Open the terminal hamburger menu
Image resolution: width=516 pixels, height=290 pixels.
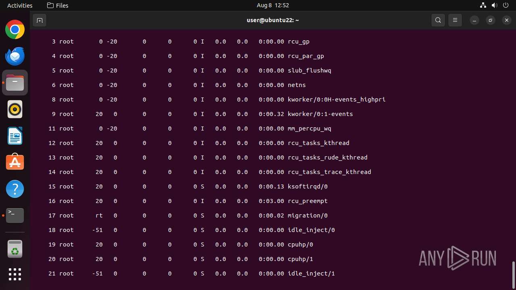pos(455,20)
